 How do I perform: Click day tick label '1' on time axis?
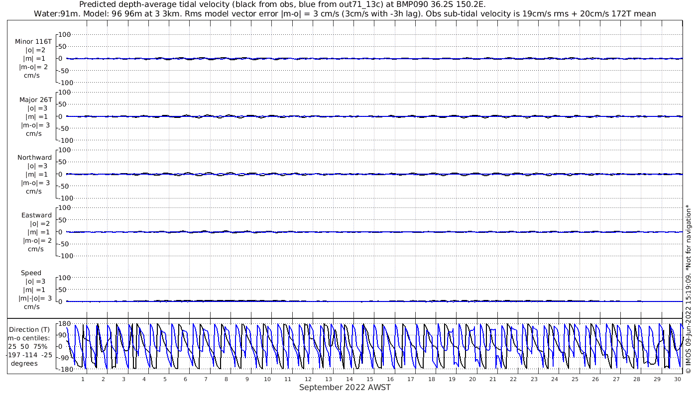pos(83,379)
